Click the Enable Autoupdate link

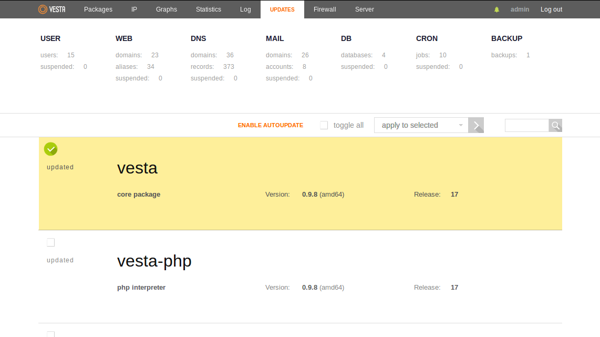[x=271, y=125]
